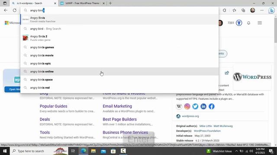Click the WordPress logo thumbnail
This screenshot has height=155, width=277.
(252, 77)
